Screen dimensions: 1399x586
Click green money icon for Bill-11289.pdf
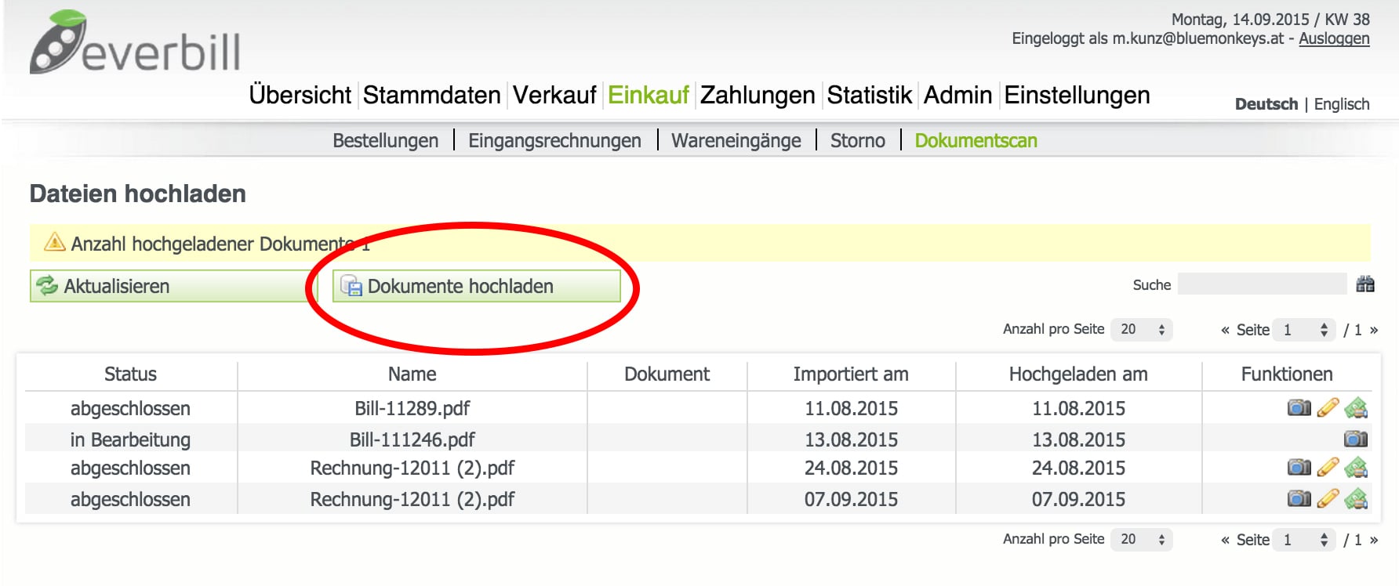coord(1356,408)
